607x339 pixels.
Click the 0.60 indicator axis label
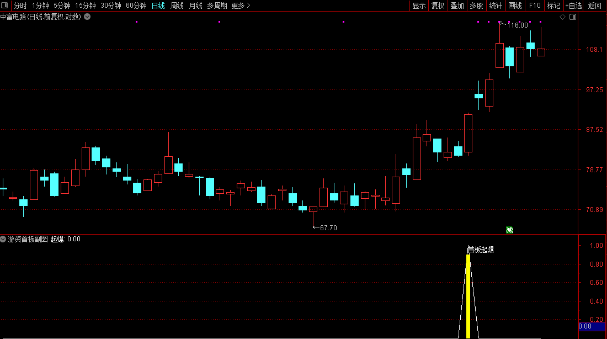click(596, 283)
